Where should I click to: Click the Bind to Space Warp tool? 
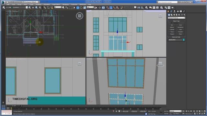(x=52, y=7)
